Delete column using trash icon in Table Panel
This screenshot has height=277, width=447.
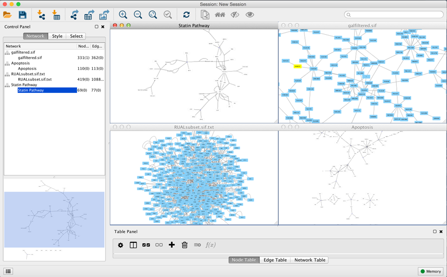[184, 245]
